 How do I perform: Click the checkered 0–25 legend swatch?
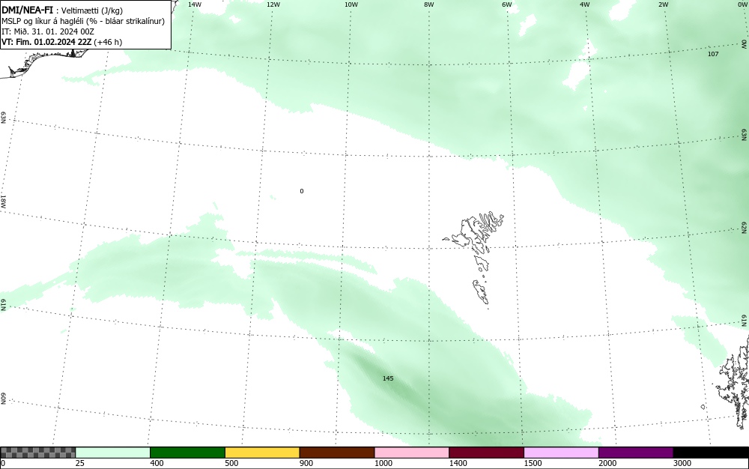click(37, 453)
